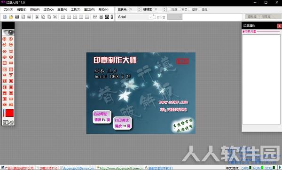Click the empty 印章元素 list box

coord(261,79)
